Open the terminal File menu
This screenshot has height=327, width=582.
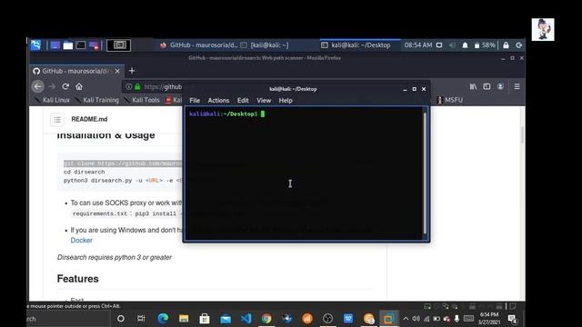[x=195, y=101]
